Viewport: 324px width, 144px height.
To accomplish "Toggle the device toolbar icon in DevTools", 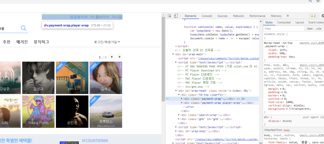I will pyautogui.click(x=176, y=16).
